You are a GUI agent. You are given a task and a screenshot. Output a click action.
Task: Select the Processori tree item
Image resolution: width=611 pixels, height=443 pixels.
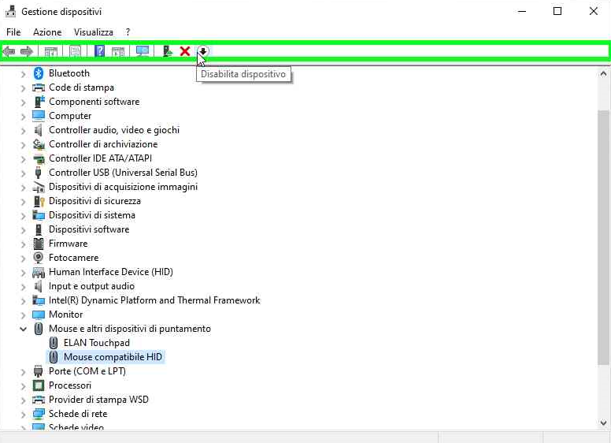click(x=70, y=385)
